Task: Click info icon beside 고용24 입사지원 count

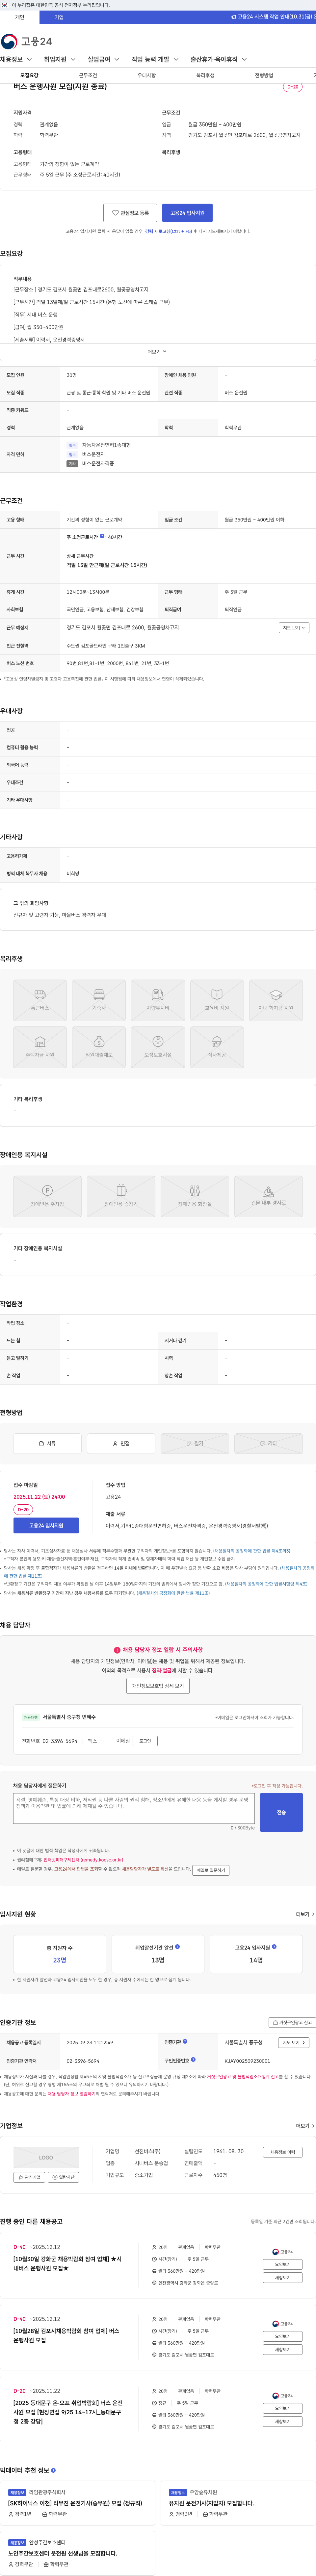Action: click(274, 1947)
